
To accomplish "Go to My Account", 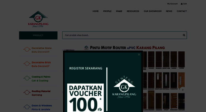I will click(172, 4).
